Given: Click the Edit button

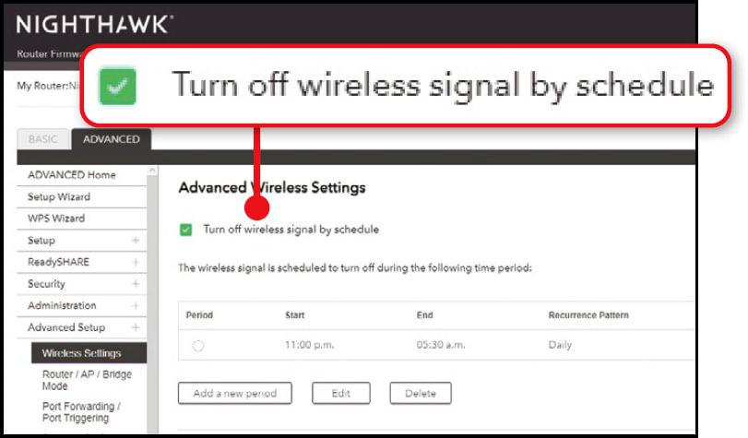Looking at the screenshot, I should (x=340, y=393).
